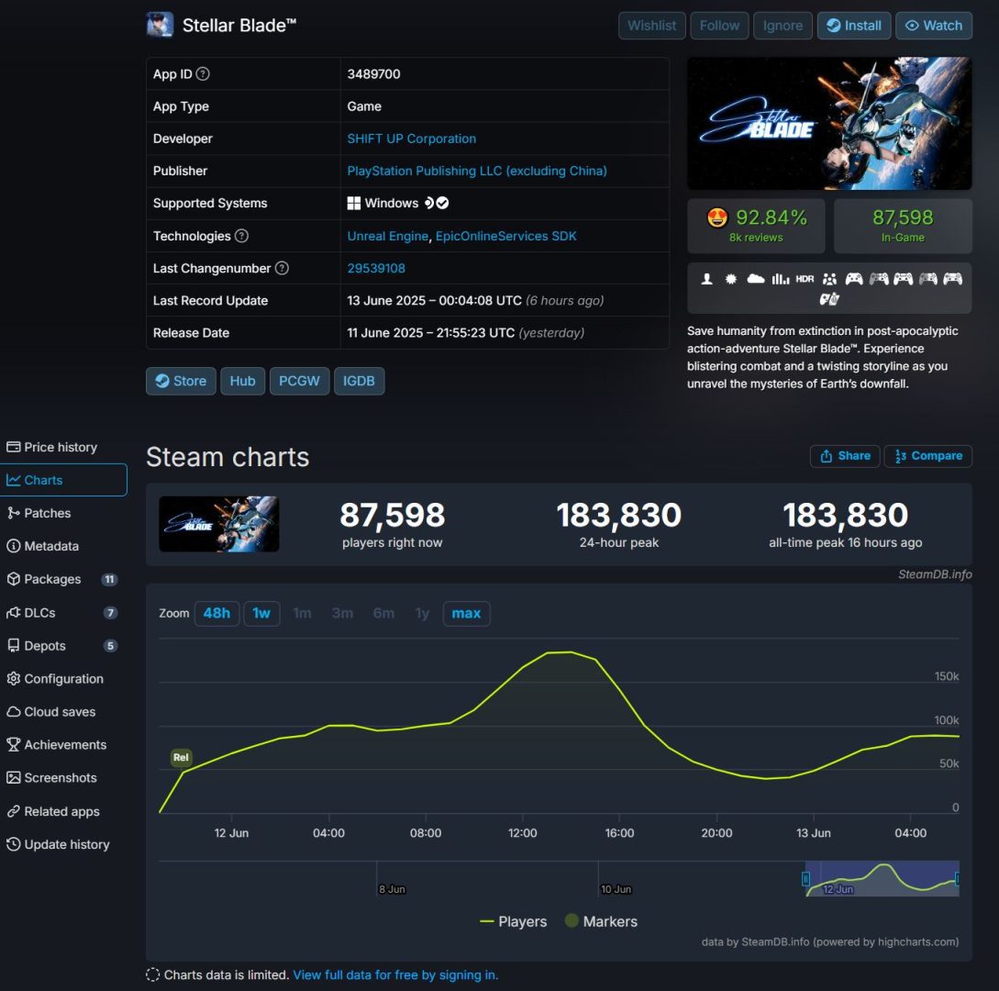Open Update history via its clock icon
The height and width of the screenshot is (991, 999).
click(14, 844)
